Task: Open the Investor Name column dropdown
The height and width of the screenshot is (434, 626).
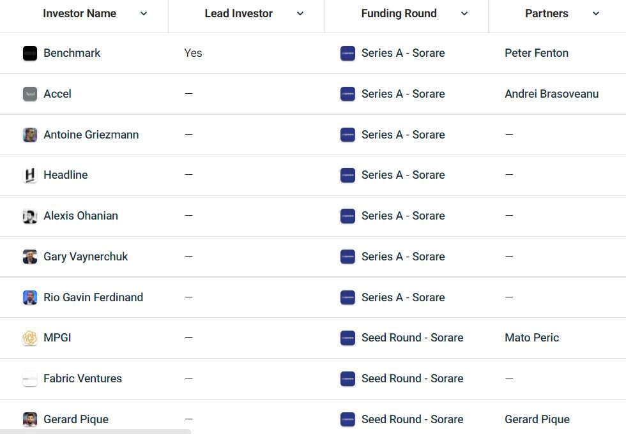Action: click(x=143, y=13)
